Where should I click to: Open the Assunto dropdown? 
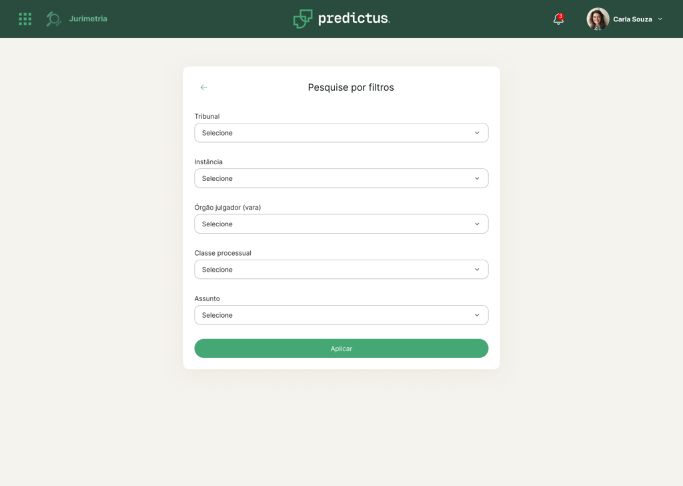click(x=341, y=314)
